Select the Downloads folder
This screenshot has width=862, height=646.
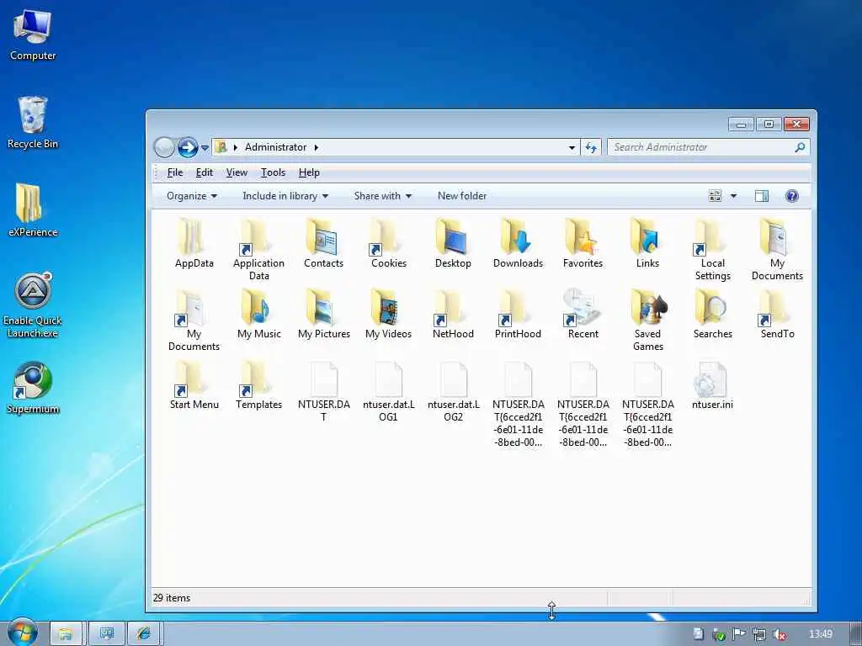(518, 243)
